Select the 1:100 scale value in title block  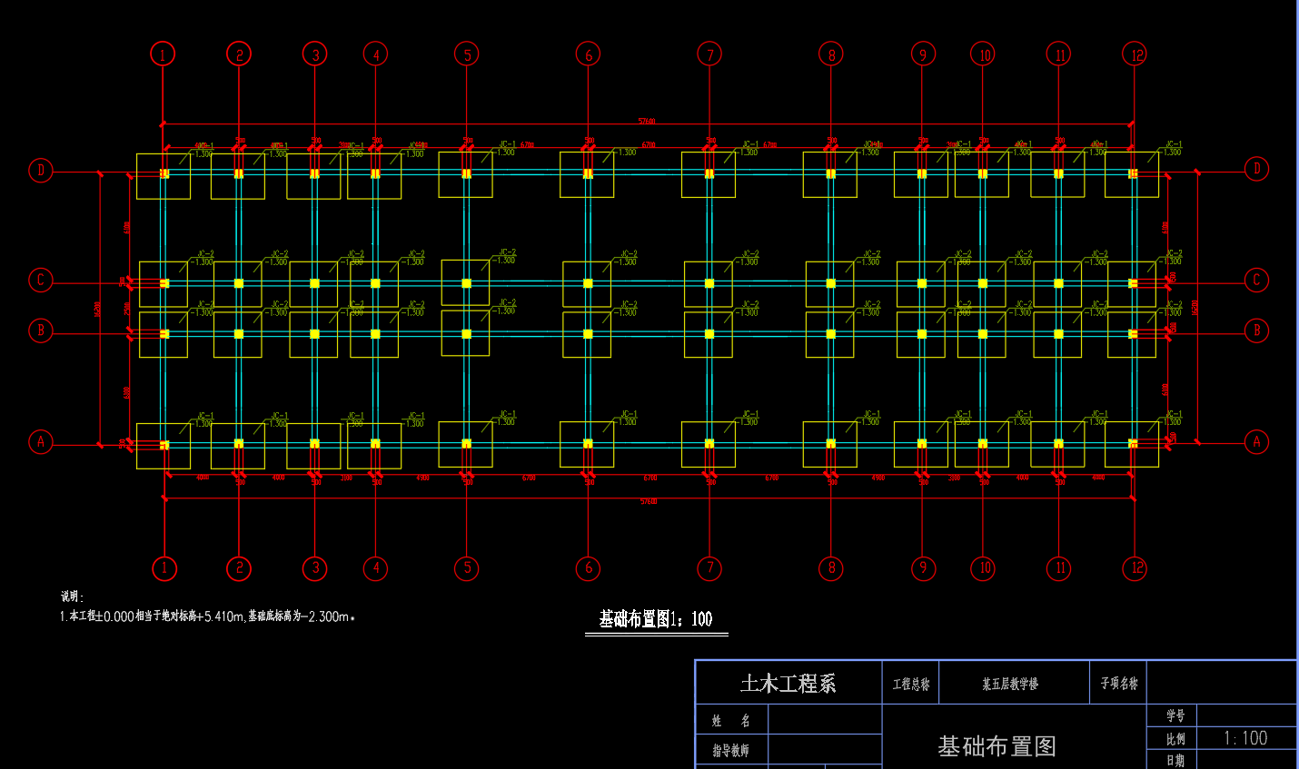(1244, 738)
